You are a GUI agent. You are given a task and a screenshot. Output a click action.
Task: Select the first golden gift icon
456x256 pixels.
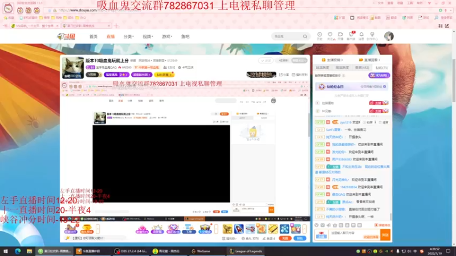click(227, 229)
